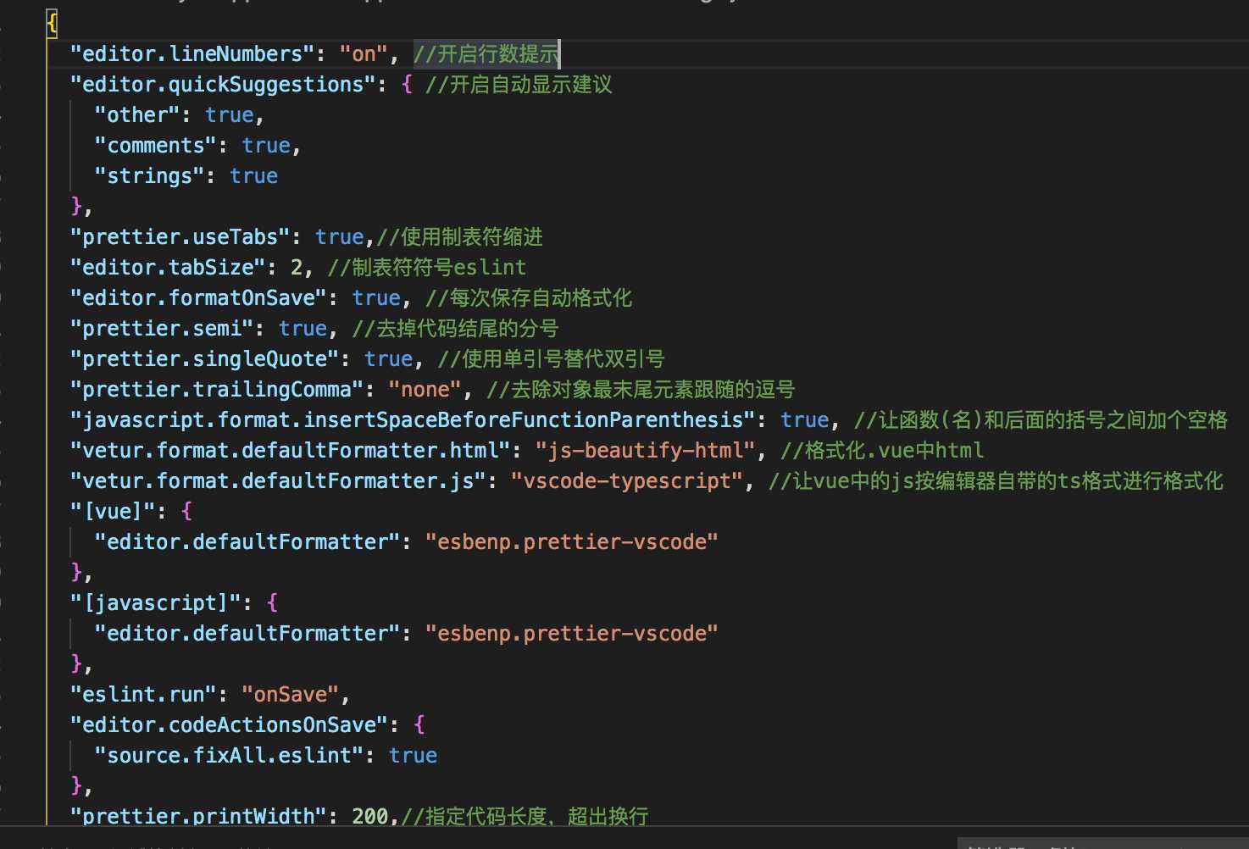Select the 200 value for printWidth
1249x849 pixels.
pyautogui.click(x=370, y=816)
